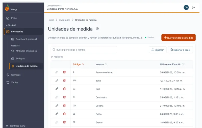Click date 14/09/2026, 9:26 a. m.

click(172, 122)
